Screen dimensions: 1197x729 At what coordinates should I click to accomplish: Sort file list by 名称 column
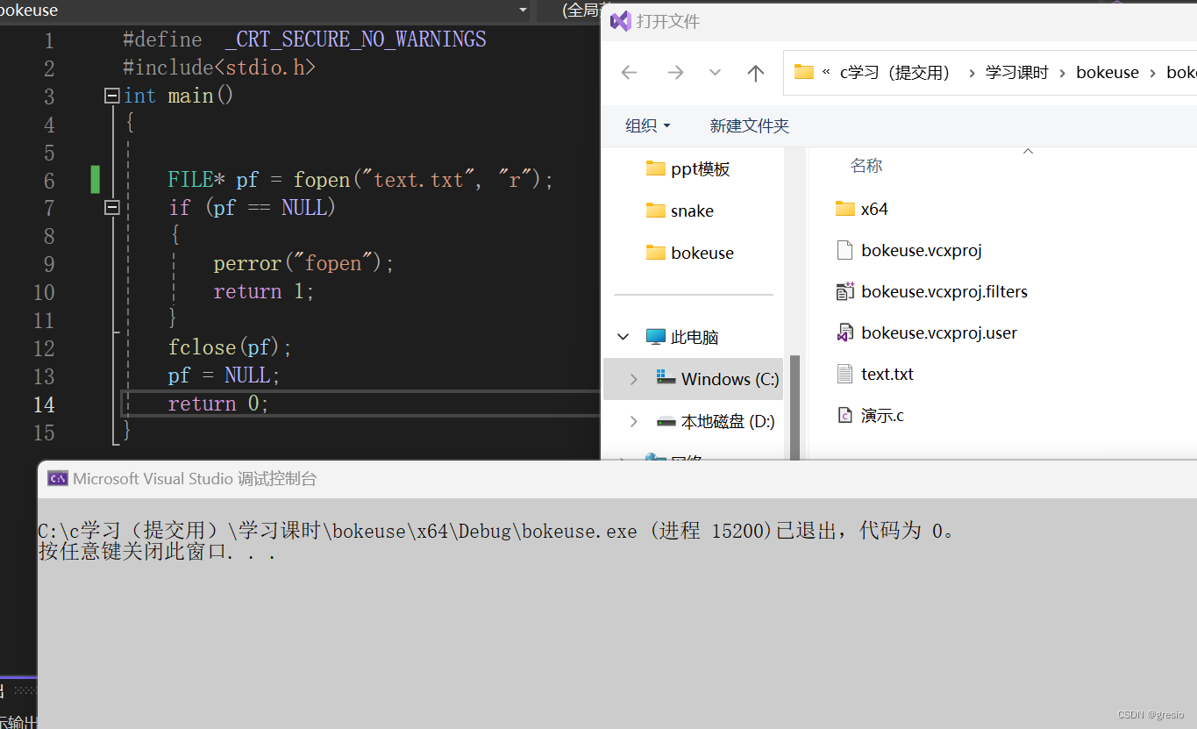(866, 166)
